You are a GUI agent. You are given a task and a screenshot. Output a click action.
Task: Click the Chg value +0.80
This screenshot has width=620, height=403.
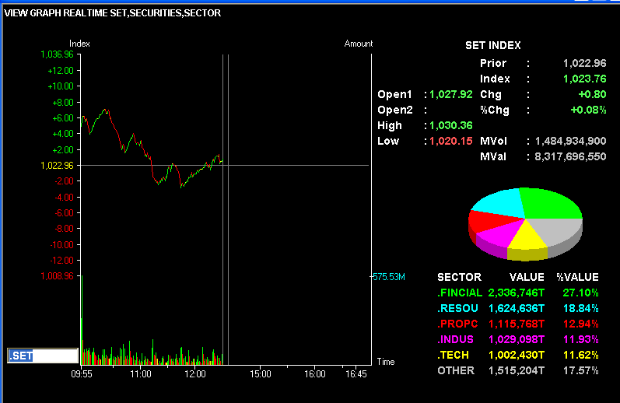coord(592,94)
